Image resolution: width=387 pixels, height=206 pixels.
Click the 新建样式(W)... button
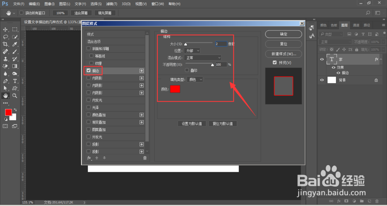[284, 54]
